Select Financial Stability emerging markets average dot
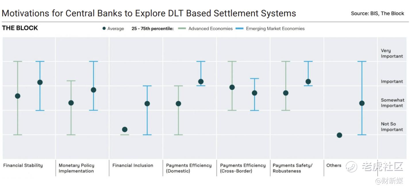The width and height of the screenshot is (411, 190). pyautogui.click(x=40, y=82)
